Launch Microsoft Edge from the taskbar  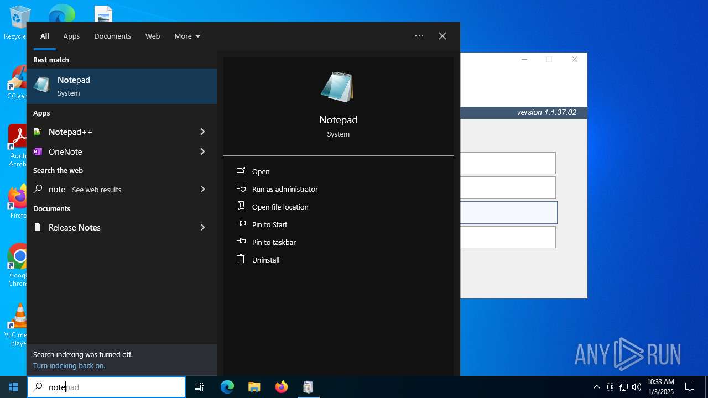point(227,387)
